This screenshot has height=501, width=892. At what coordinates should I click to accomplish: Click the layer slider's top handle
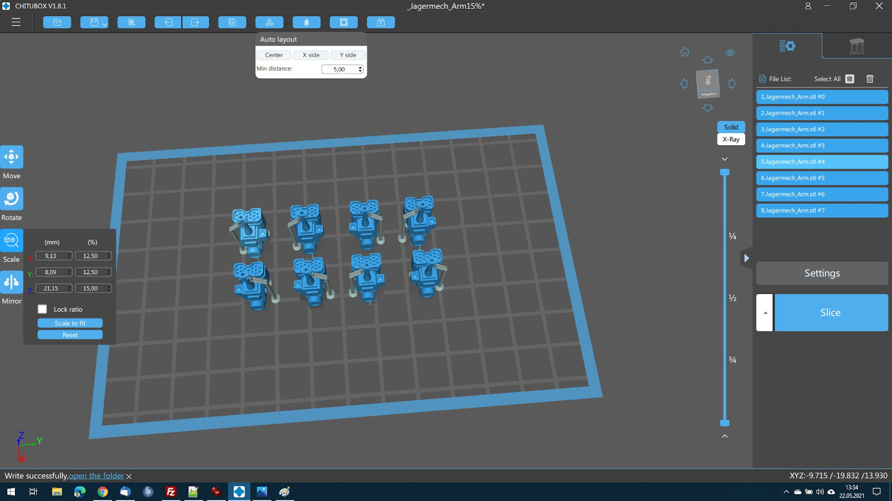[x=725, y=172]
